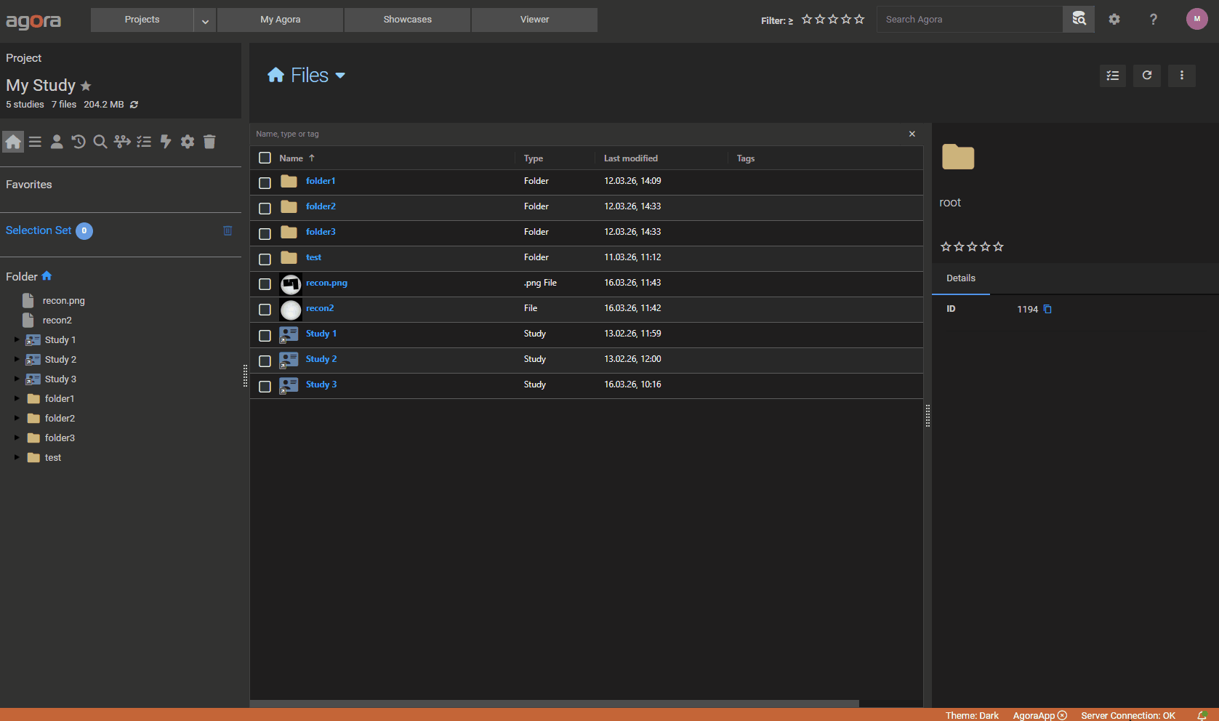This screenshot has width=1219, height=721.
Task: Copy the ID 1194 to clipboard
Action: pos(1047,310)
